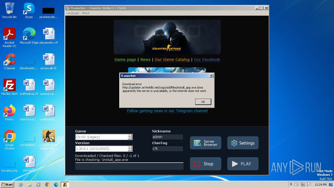Launch FileZilla Client shortcut

(9, 87)
